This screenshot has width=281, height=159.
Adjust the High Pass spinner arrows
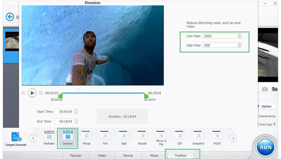239,45
